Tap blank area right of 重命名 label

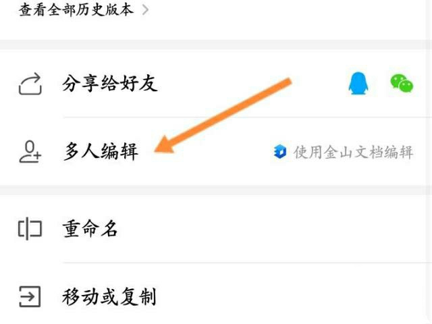[x=273, y=228]
